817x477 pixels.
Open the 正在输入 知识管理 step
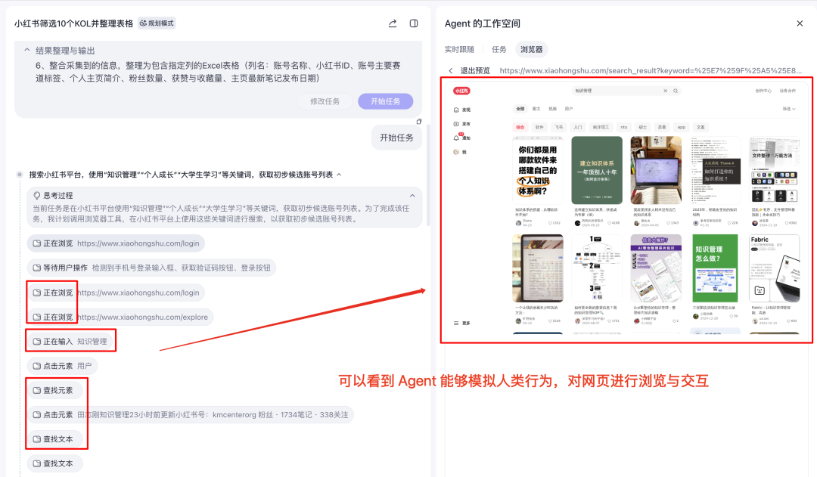click(x=70, y=342)
